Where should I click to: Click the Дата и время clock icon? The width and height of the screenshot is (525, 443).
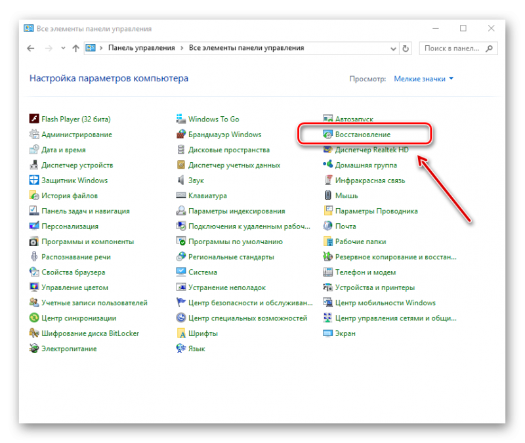point(34,150)
